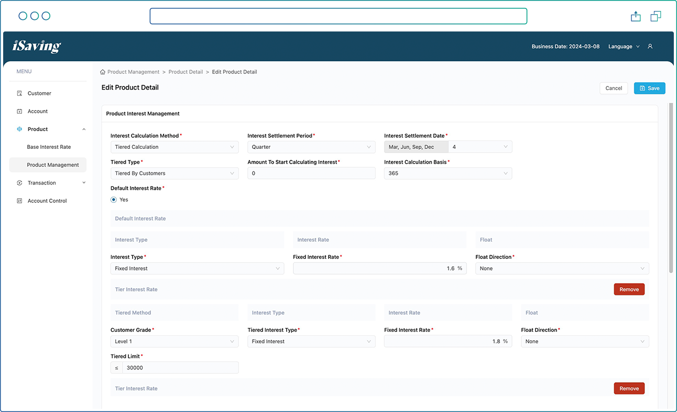Viewport: 677px width, 412px height.
Task: Open Account Control in side menu
Action: (48, 201)
